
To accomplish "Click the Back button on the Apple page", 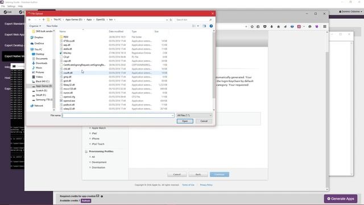I will pos(198,175).
